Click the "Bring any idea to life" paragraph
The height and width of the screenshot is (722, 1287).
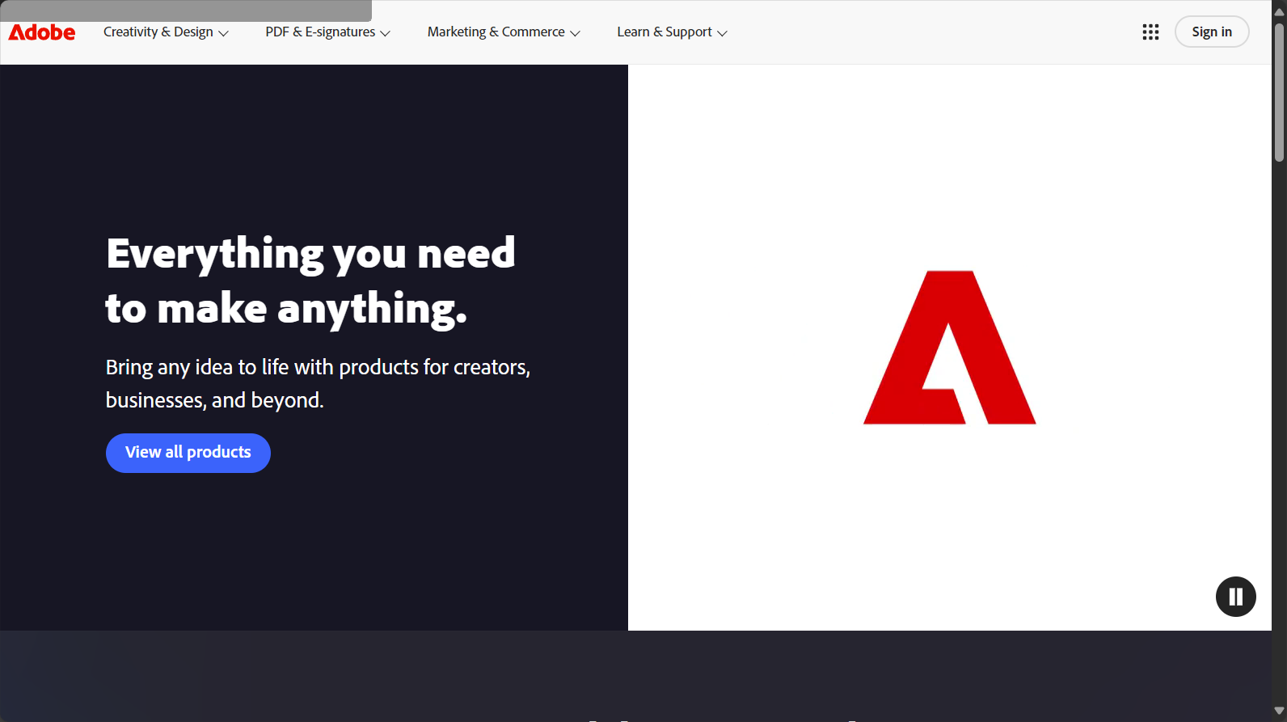[318, 383]
